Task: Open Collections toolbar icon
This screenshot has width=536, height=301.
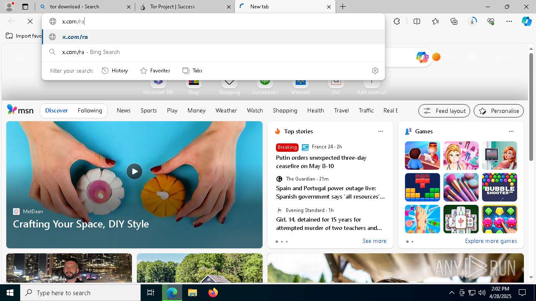Action: coord(454,21)
